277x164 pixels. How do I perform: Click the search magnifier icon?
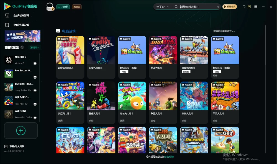[x=176, y=7]
